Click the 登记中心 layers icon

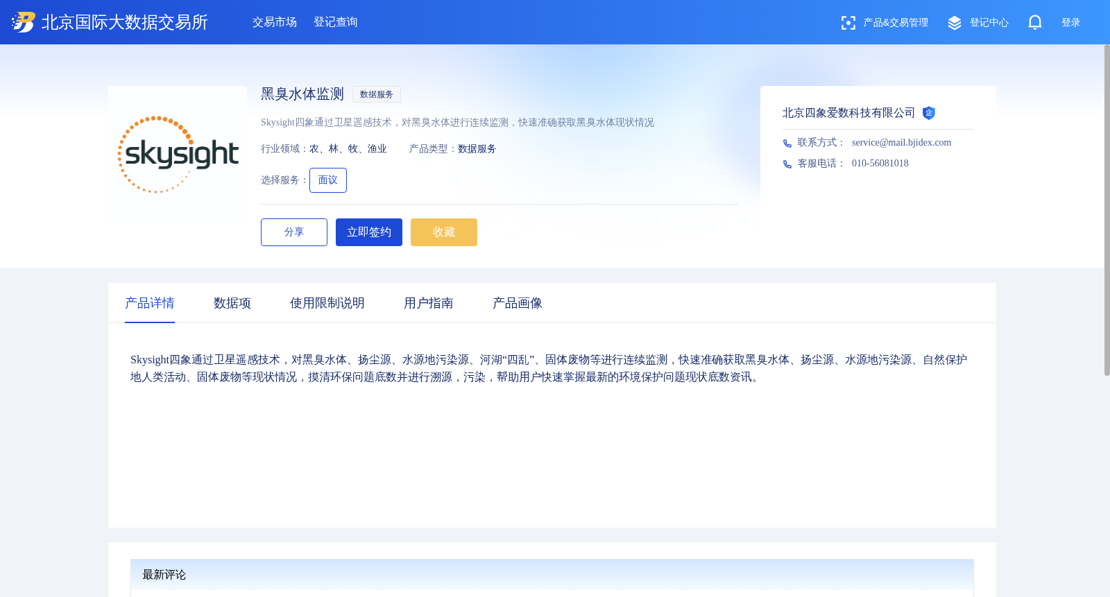click(955, 23)
